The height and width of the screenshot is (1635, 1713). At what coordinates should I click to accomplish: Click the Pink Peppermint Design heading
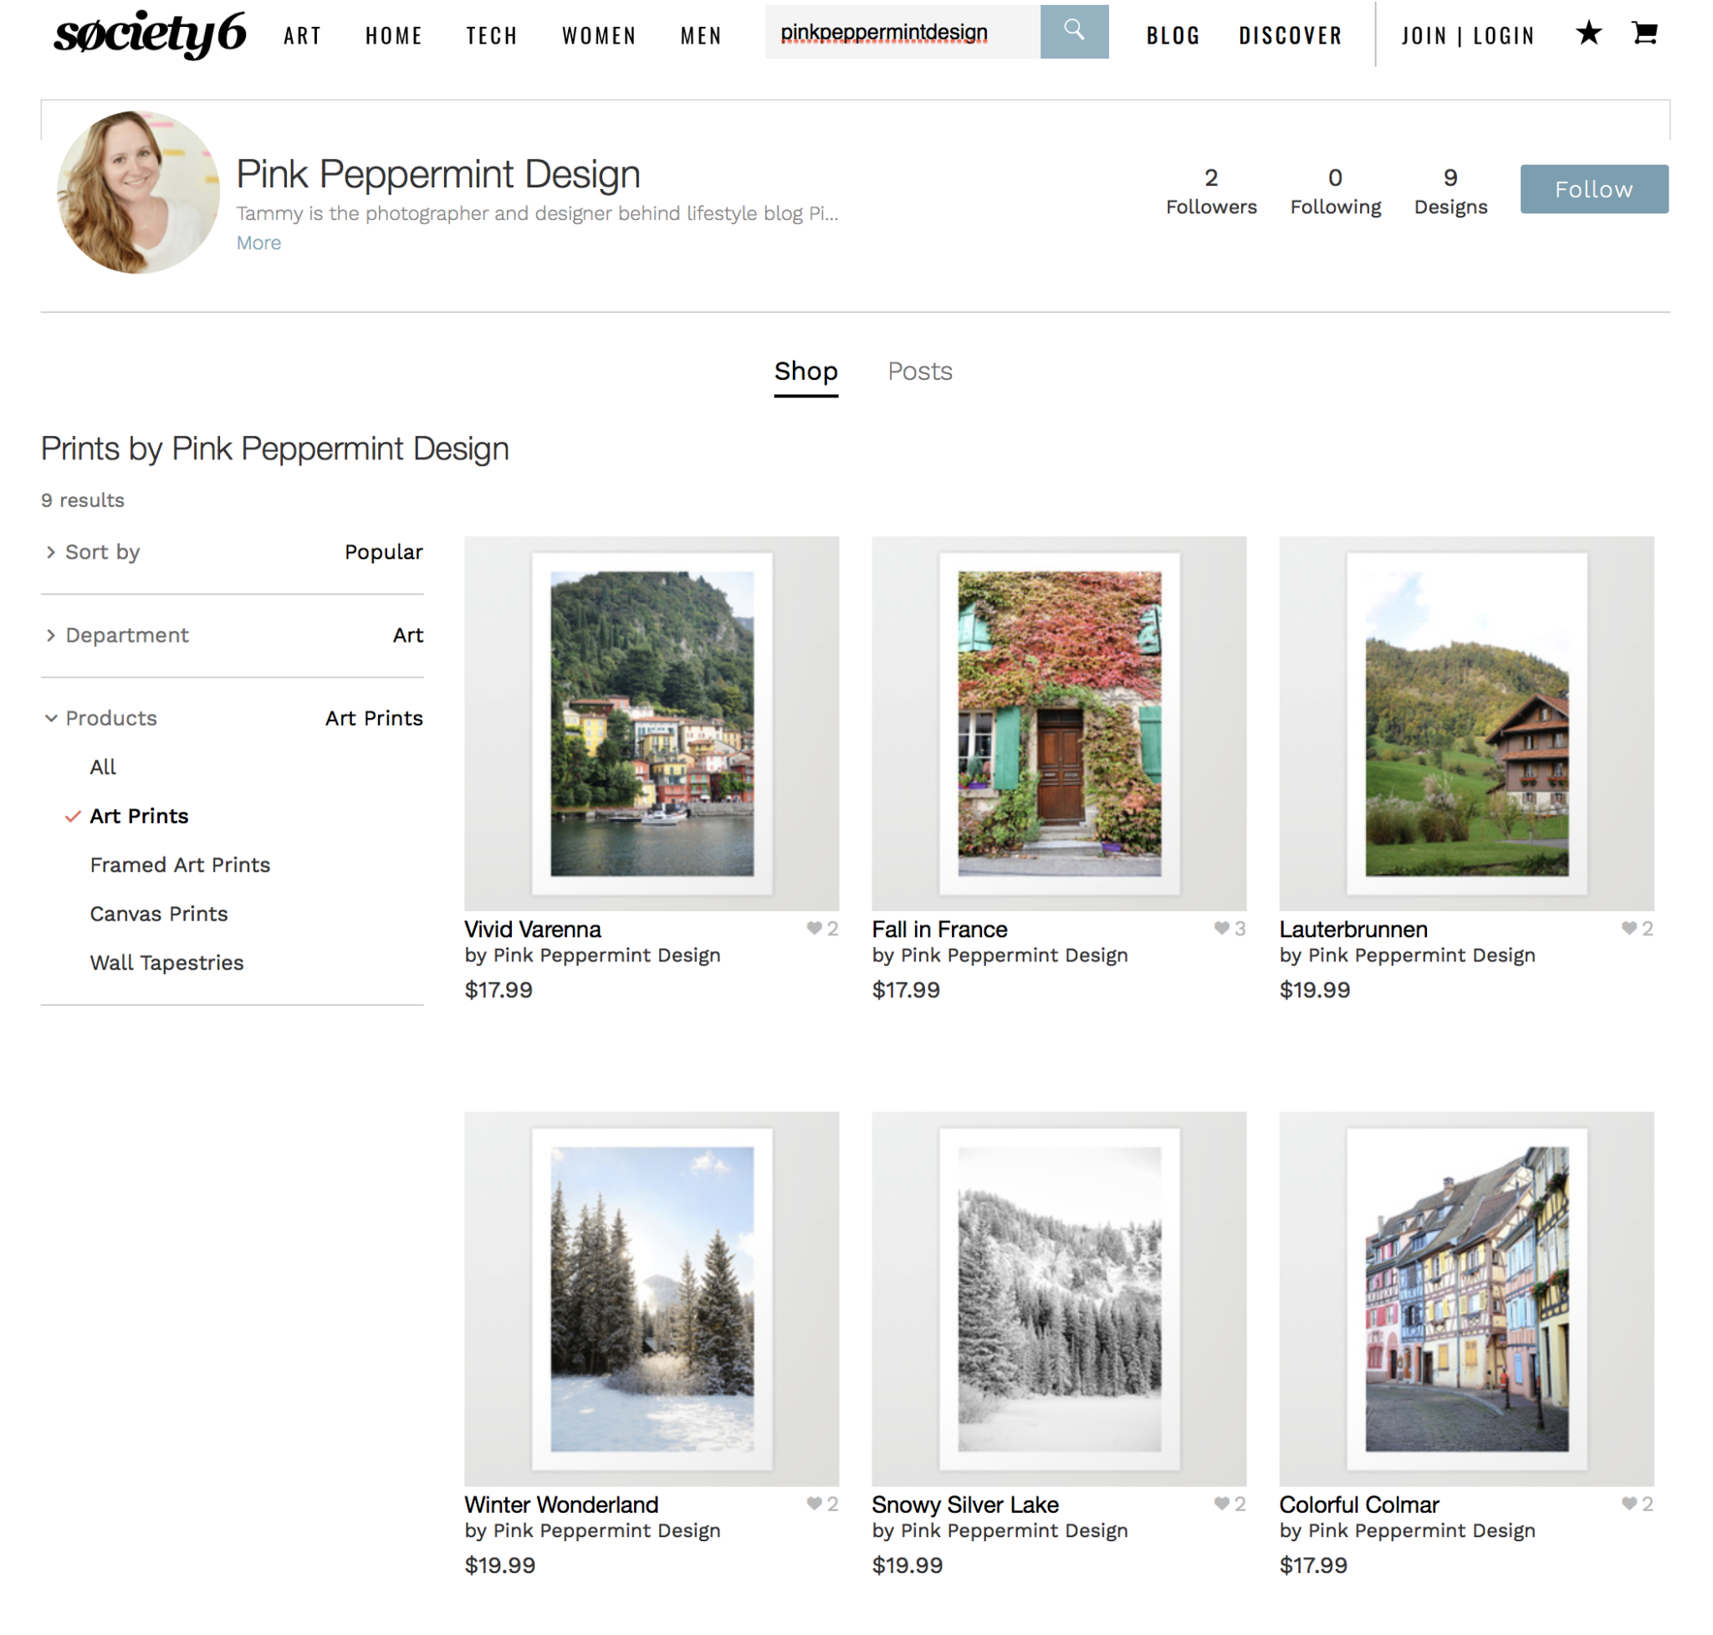438,174
